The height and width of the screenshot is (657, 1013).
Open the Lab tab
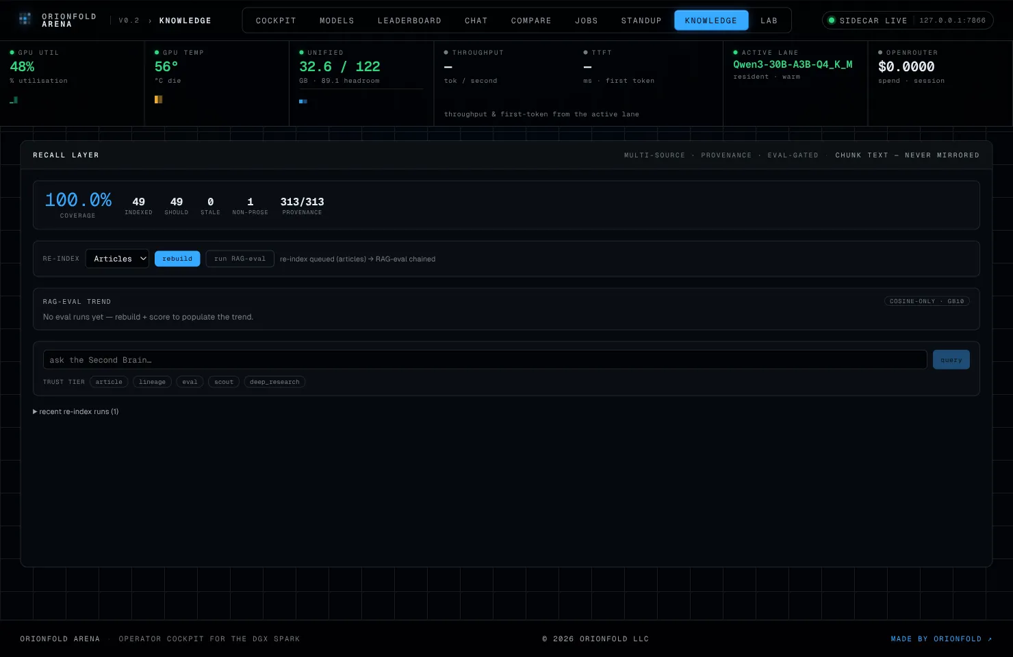pos(769,21)
